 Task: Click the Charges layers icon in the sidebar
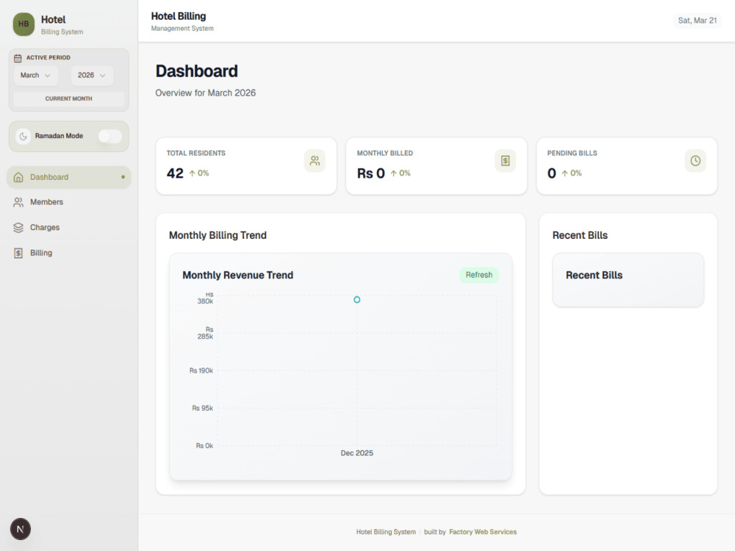pos(18,228)
